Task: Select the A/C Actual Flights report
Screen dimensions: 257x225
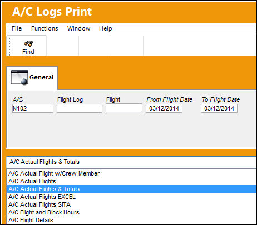Action: [132, 181]
